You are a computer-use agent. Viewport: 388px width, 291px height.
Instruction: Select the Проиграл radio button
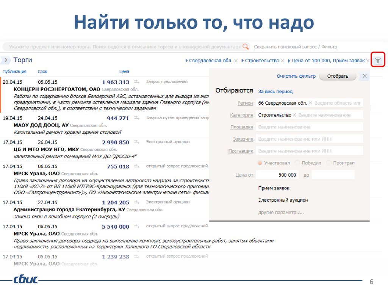click(329, 163)
